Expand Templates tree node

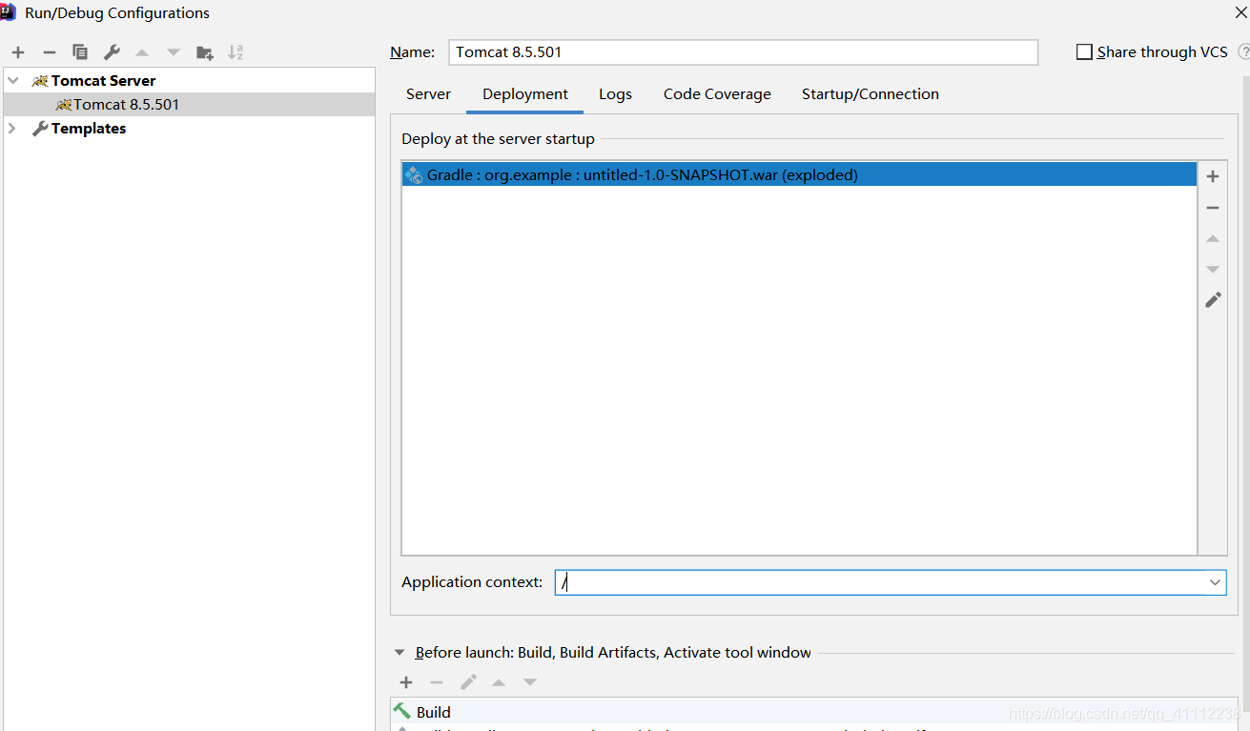click(x=12, y=128)
